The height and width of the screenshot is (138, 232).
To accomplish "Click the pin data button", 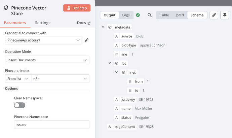I will coord(225,15).
